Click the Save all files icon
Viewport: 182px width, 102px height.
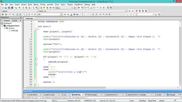(x=12, y=8)
